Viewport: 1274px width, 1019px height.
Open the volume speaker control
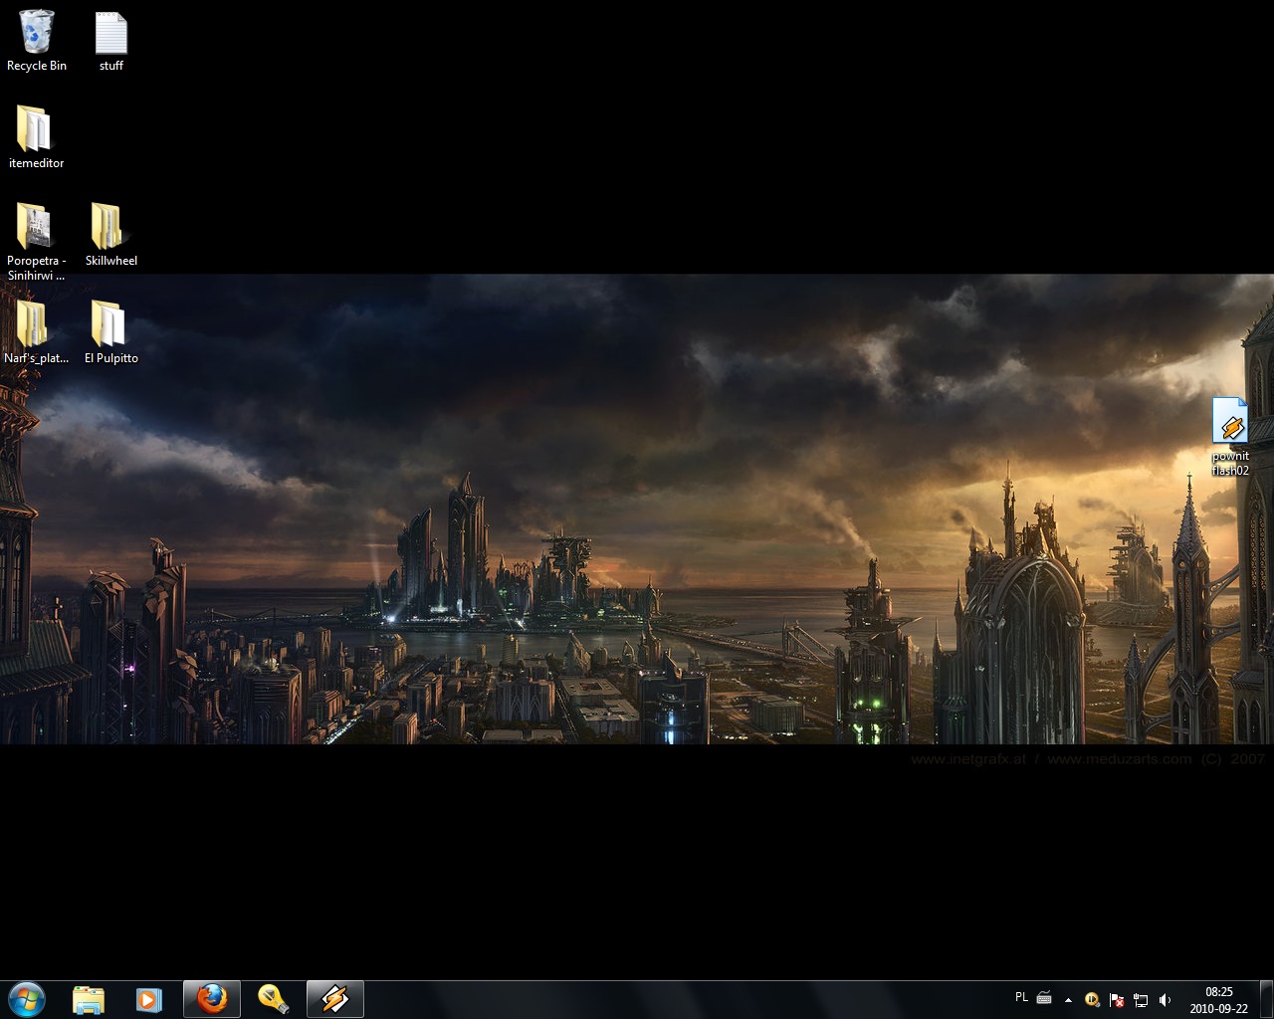1165,1000
